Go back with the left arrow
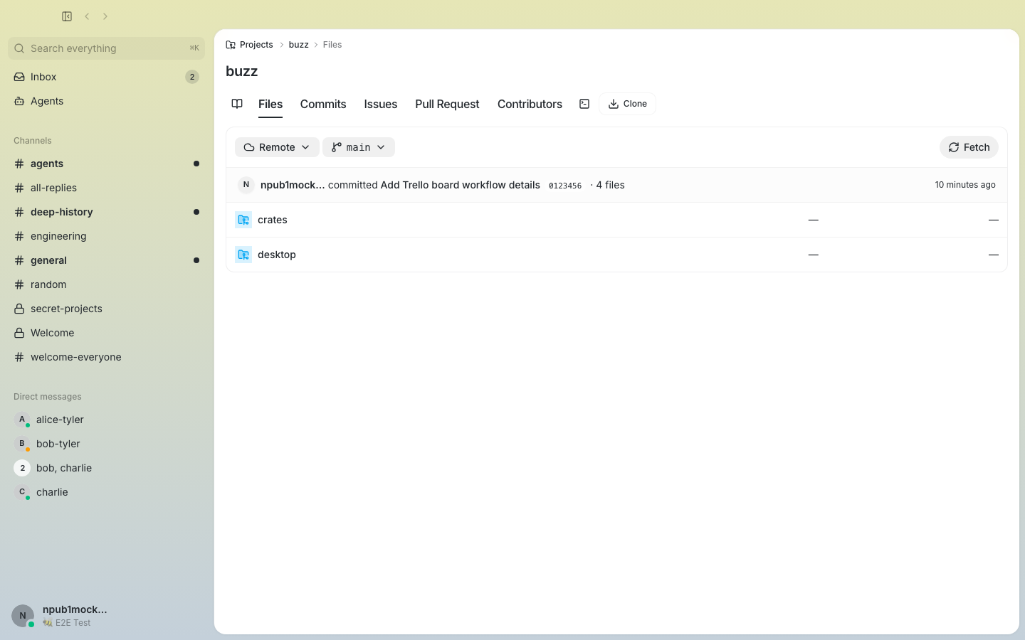The width and height of the screenshot is (1025, 640). (x=87, y=16)
